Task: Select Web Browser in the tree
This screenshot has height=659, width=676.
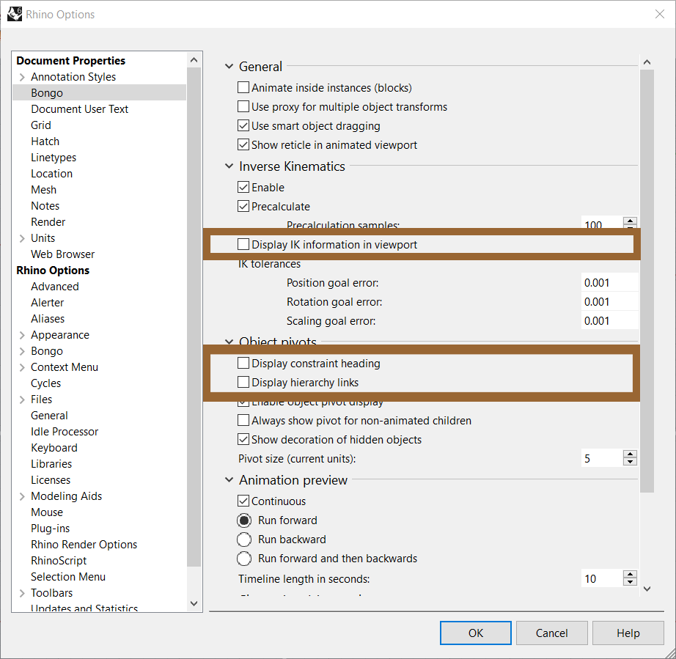Action: pos(62,254)
